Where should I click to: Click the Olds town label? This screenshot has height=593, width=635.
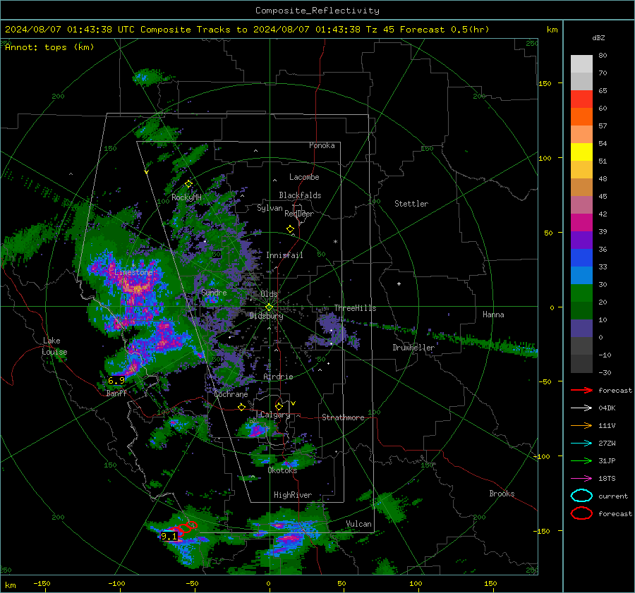pos(269,294)
